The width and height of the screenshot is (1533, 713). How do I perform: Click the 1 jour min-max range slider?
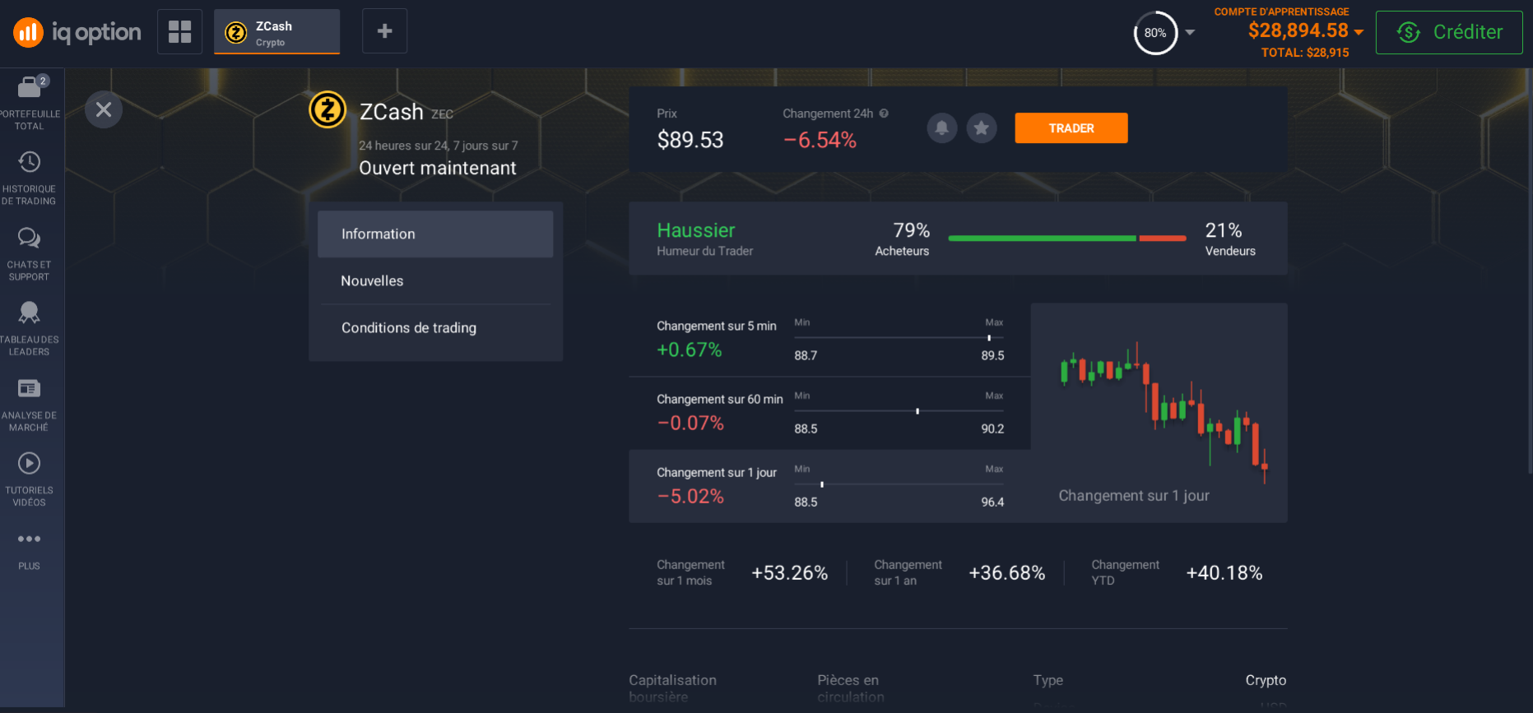click(x=899, y=484)
